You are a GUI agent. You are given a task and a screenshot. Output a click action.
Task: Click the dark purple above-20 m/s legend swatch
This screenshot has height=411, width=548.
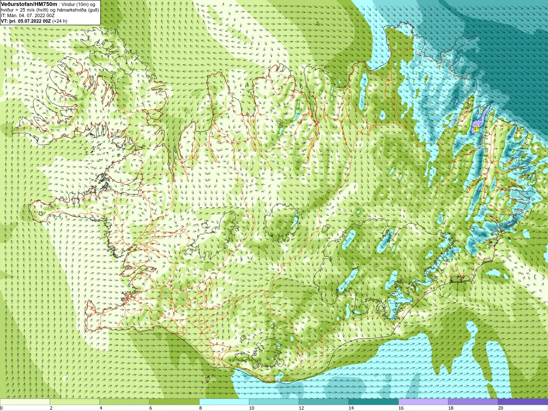tap(523, 402)
